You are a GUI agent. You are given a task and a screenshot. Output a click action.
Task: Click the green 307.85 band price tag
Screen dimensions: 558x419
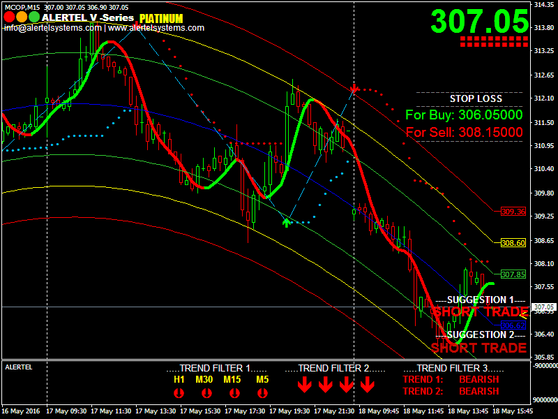[513, 274]
